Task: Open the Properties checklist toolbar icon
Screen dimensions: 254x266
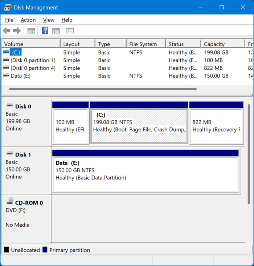Action: [70, 31]
